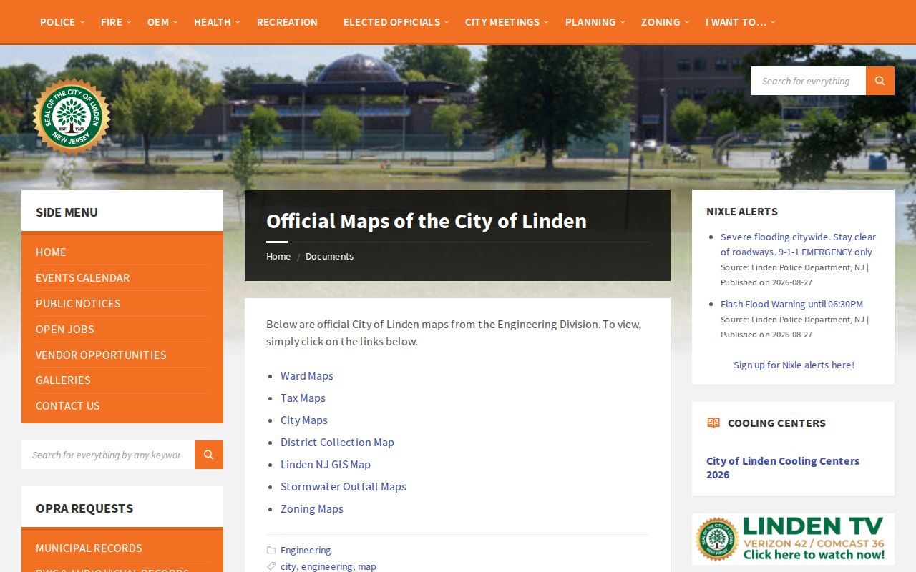Expand the City Meetings dropdown
The height and width of the screenshot is (572, 916).
click(x=507, y=22)
